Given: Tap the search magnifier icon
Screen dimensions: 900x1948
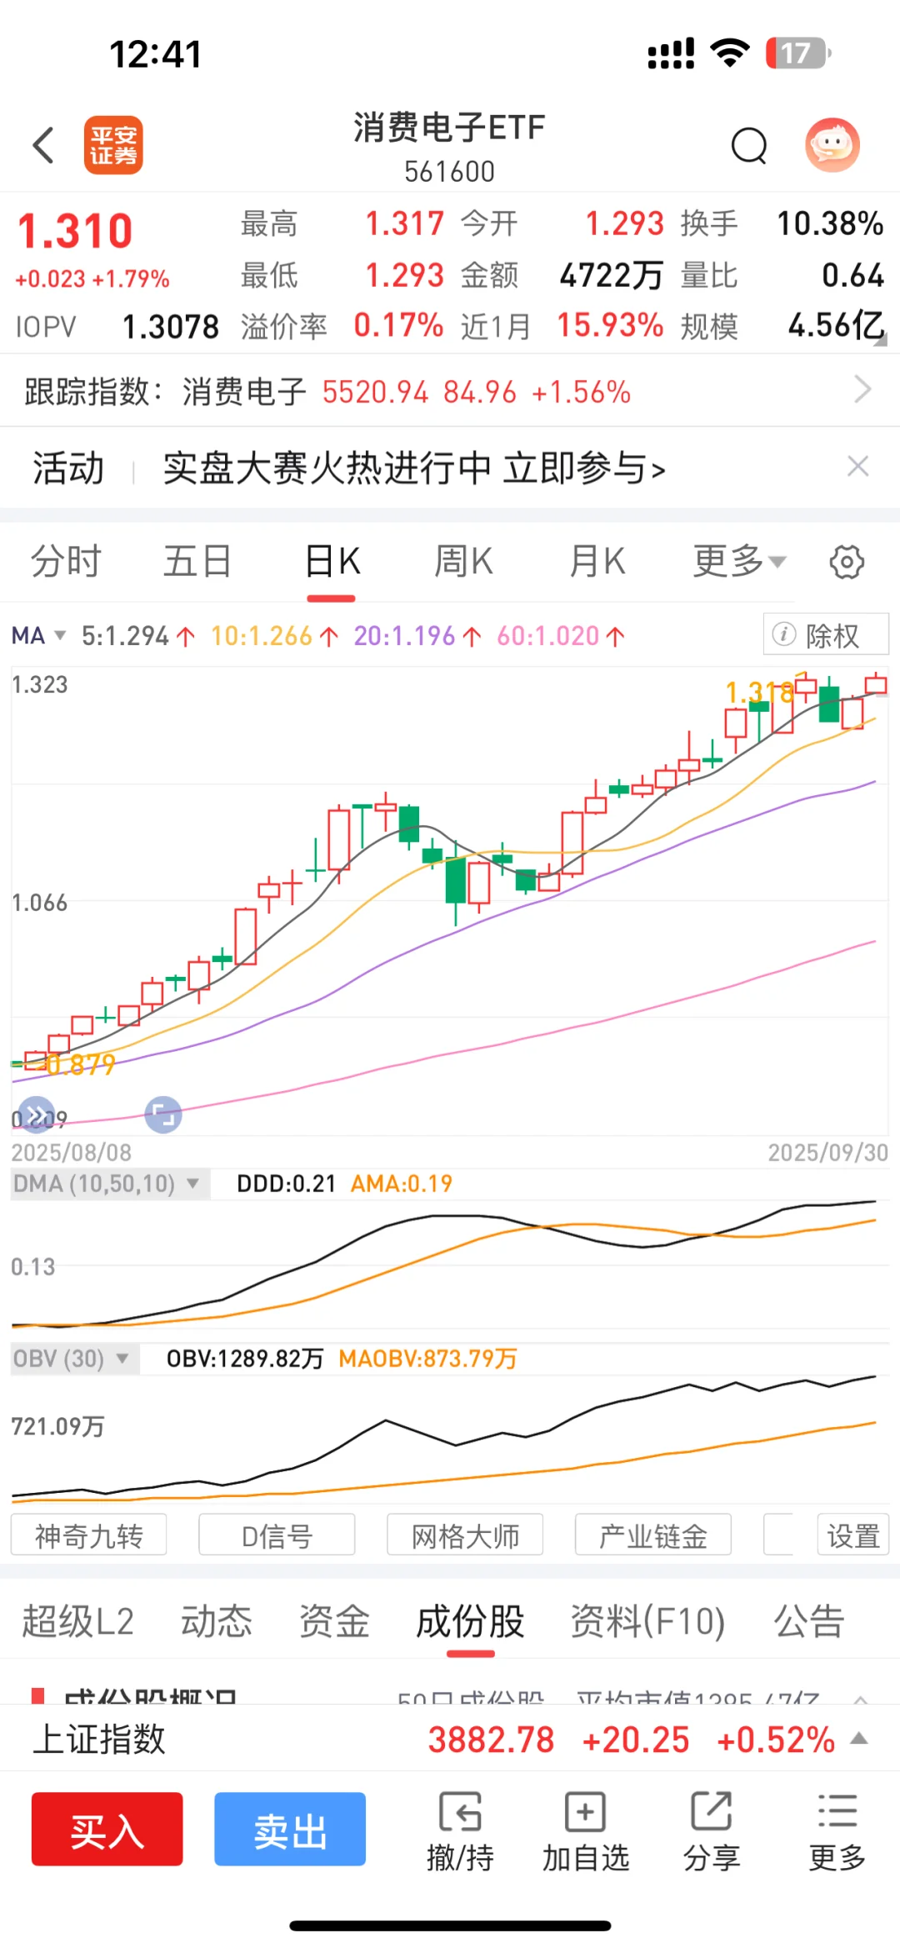Looking at the screenshot, I should [749, 146].
